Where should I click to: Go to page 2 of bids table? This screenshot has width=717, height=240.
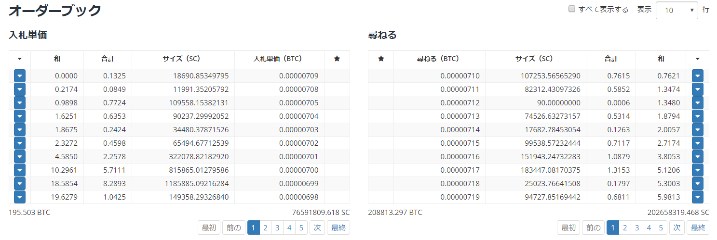pos(265,228)
